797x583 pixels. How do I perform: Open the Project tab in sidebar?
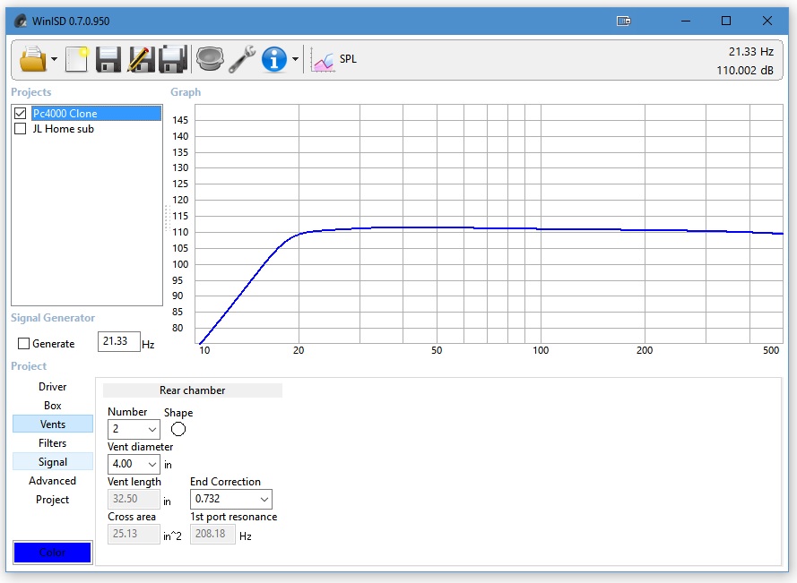click(x=53, y=500)
